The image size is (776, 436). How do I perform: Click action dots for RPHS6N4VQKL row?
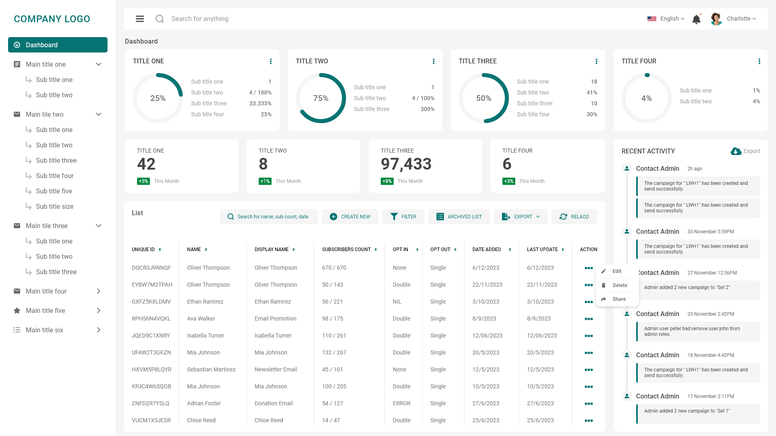pyautogui.click(x=589, y=319)
